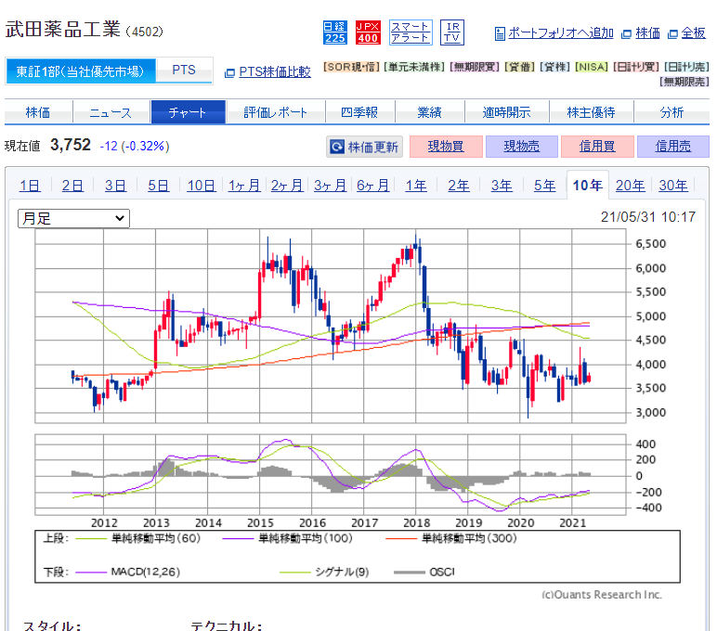The width and height of the screenshot is (717, 631).
Task: Click the [NISA] tag
Action: pyautogui.click(x=592, y=67)
